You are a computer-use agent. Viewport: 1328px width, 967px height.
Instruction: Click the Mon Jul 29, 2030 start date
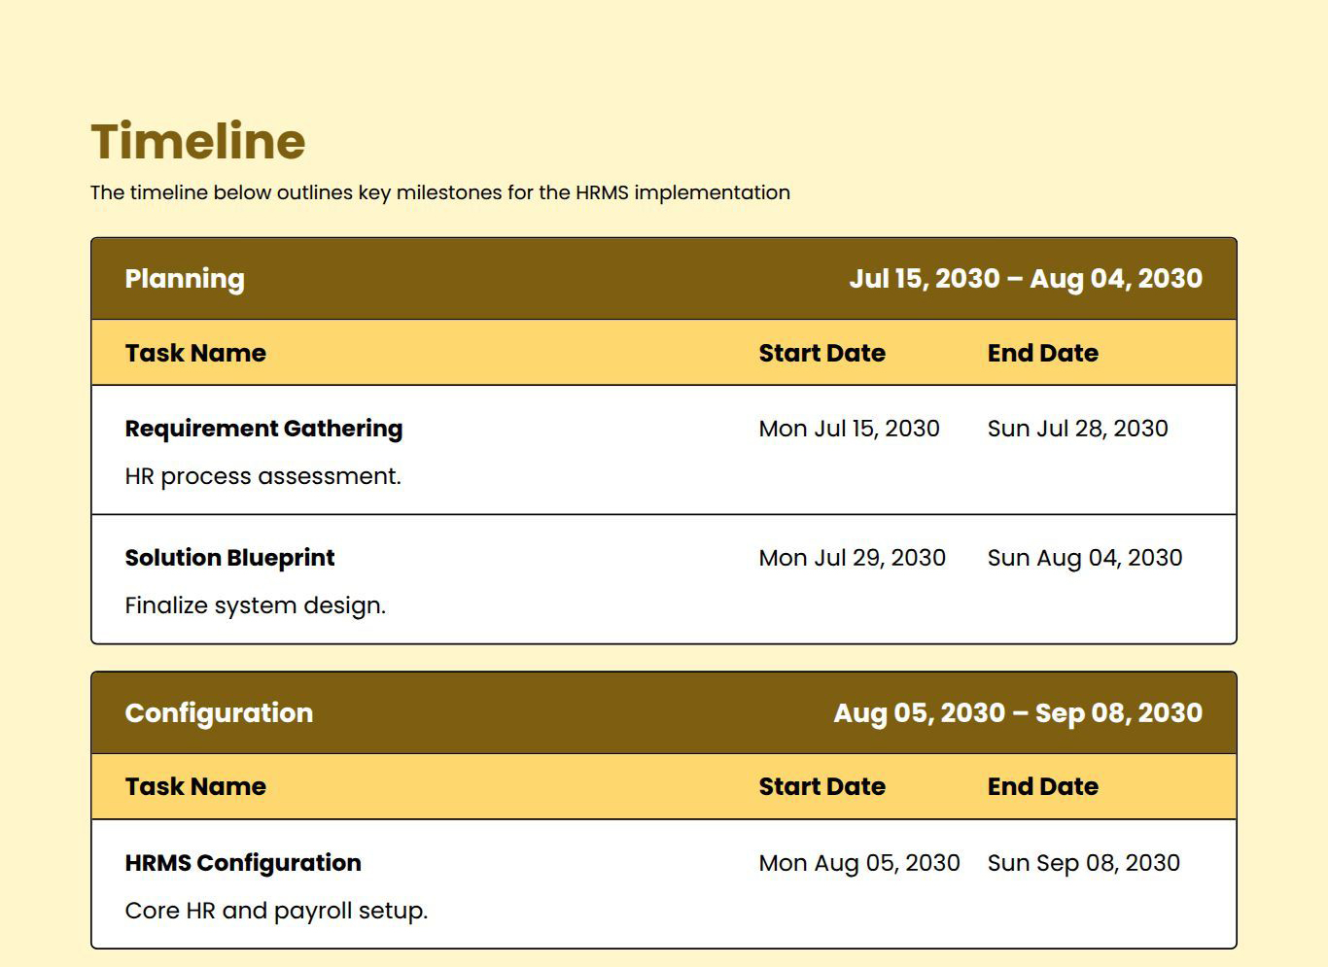(852, 558)
